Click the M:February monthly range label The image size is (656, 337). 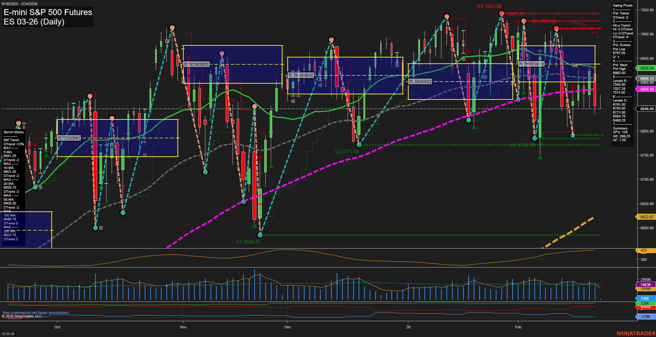tap(532, 64)
